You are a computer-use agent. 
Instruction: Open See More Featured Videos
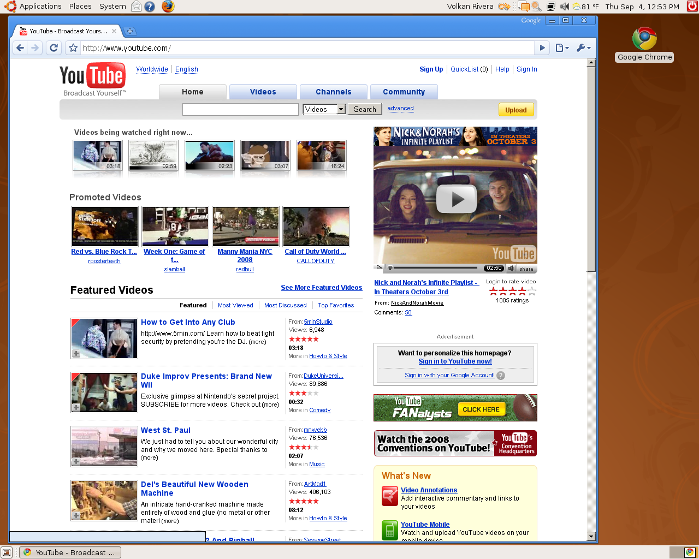pyautogui.click(x=321, y=287)
